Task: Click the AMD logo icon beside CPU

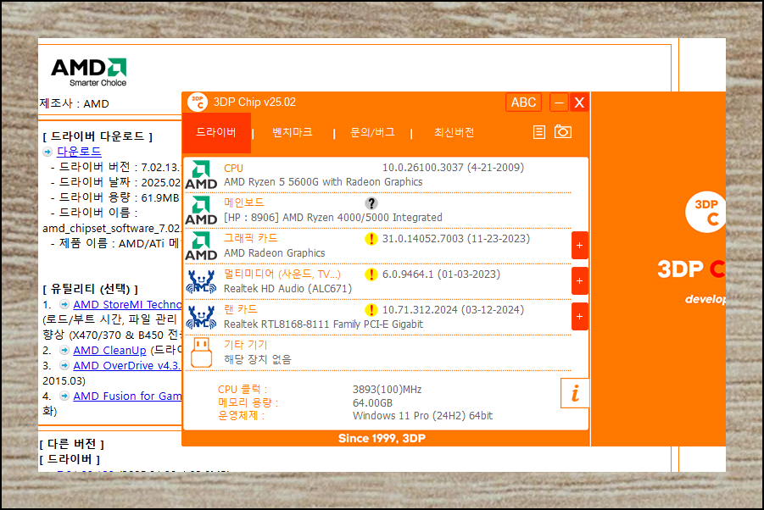Action: click(201, 175)
